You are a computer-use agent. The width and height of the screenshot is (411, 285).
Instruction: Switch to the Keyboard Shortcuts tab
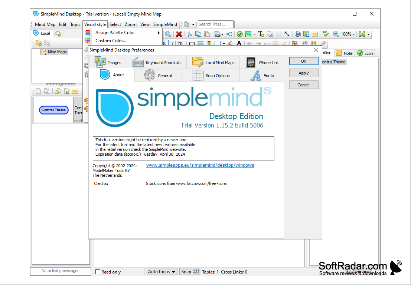(x=157, y=63)
